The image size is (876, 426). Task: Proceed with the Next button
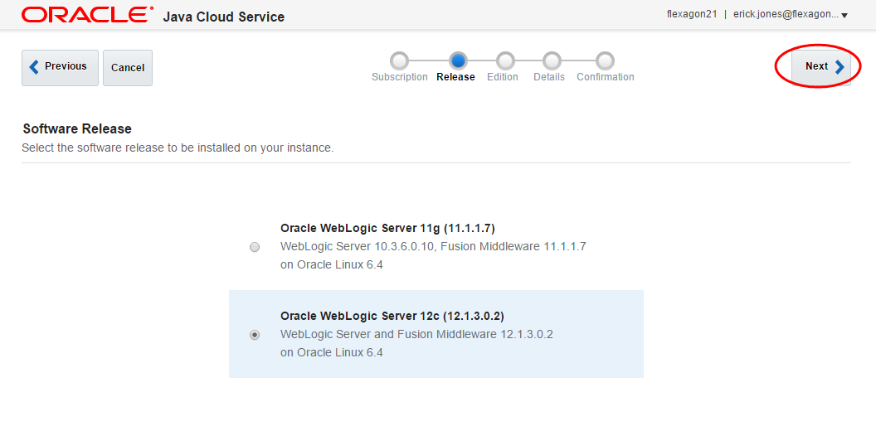coord(820,67)
